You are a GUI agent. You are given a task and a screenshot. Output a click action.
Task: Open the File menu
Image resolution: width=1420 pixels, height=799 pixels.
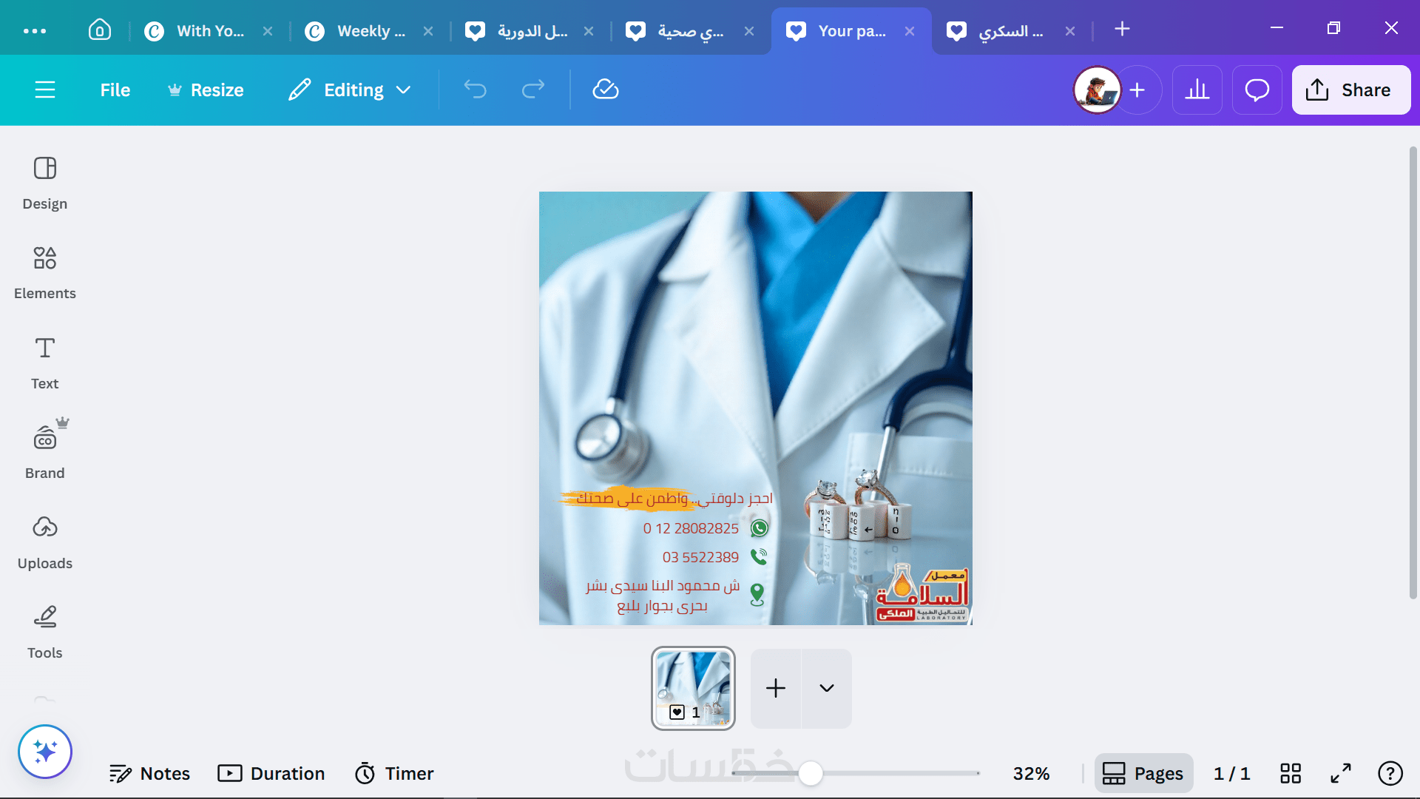click(115, 90)
